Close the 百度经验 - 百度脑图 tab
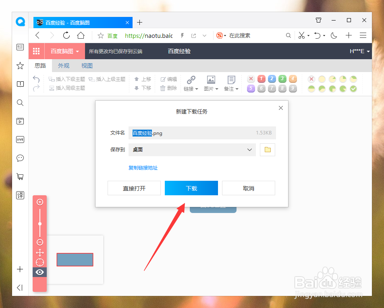384x308 pixels. 127,23
